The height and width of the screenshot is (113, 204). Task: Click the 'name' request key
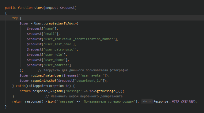point(49,28)
